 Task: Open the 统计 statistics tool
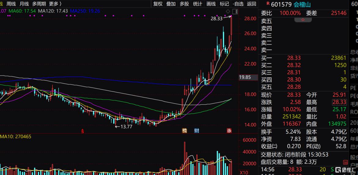click(197, 4)
